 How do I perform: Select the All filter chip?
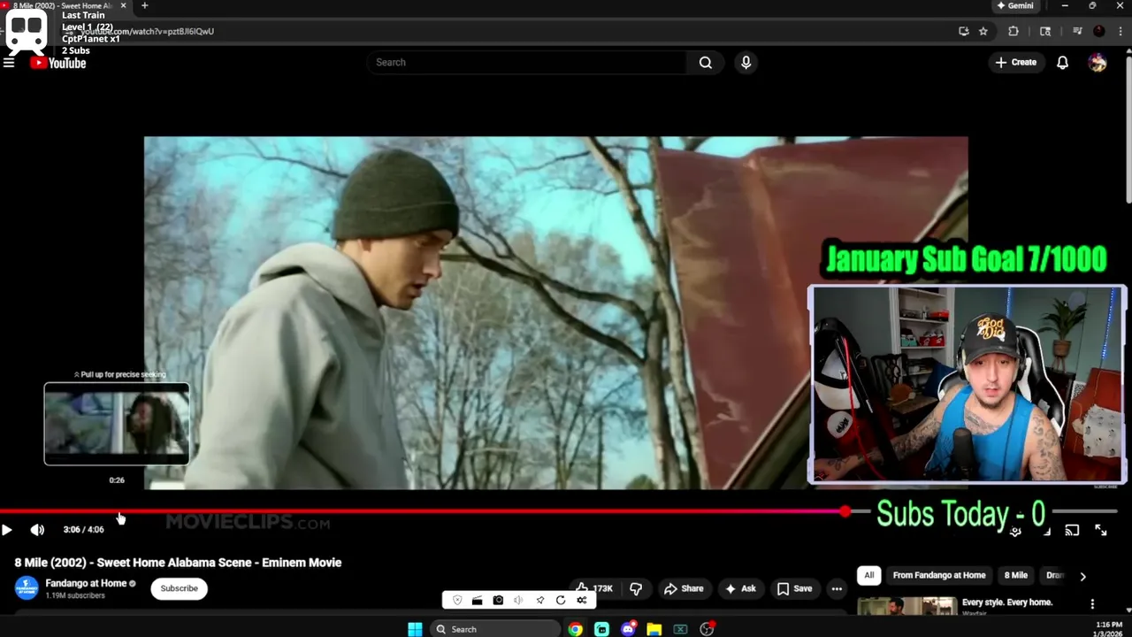click(x=869, y=575)
